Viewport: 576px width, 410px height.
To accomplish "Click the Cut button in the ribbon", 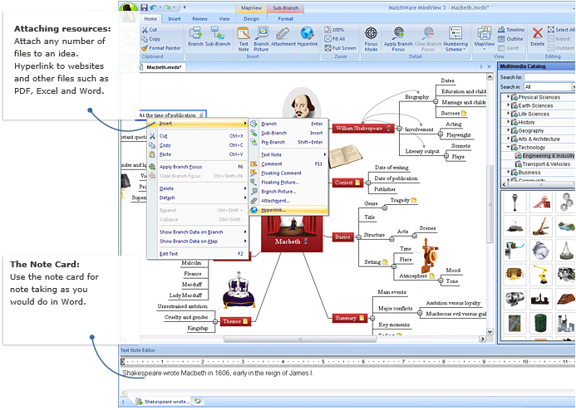I will tap(150, 30).
